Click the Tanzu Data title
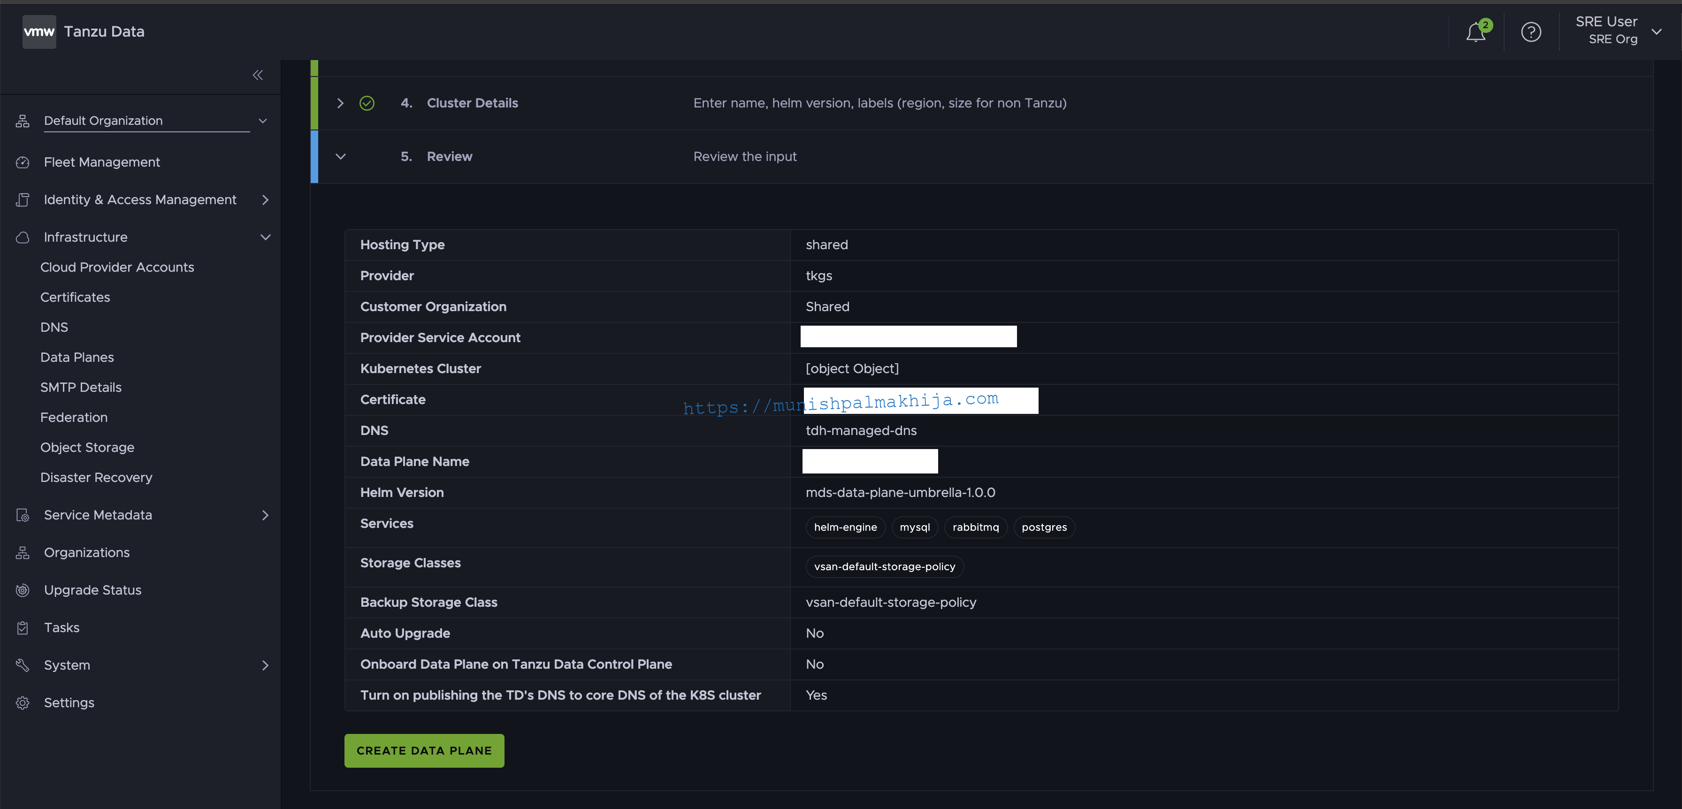The height and width of the screenshot is (809, 1682). click(104, 31)
